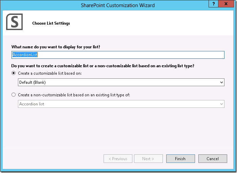Click the customizable or non-customizable question text
This screenshot has height=173, width=237.
105,65
